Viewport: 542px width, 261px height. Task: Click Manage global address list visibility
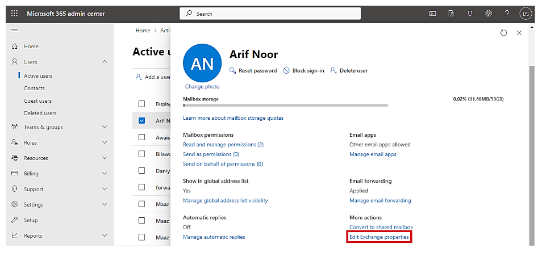226,201
